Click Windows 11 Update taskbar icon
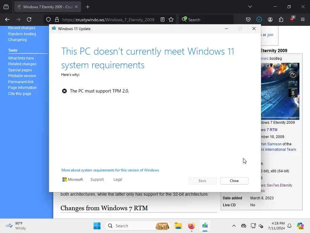This screenshot has width=310, height=233. pyautogui.click(x=205, y=226)
